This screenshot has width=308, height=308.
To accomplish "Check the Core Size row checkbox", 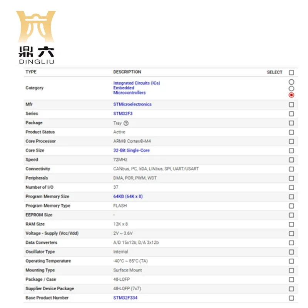I will click(x=291, y=151).
